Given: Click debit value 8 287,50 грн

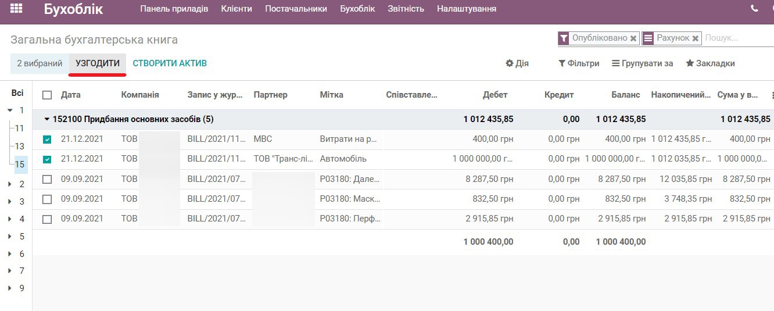Looking at the screenshot, I should [x=489, y=180].
